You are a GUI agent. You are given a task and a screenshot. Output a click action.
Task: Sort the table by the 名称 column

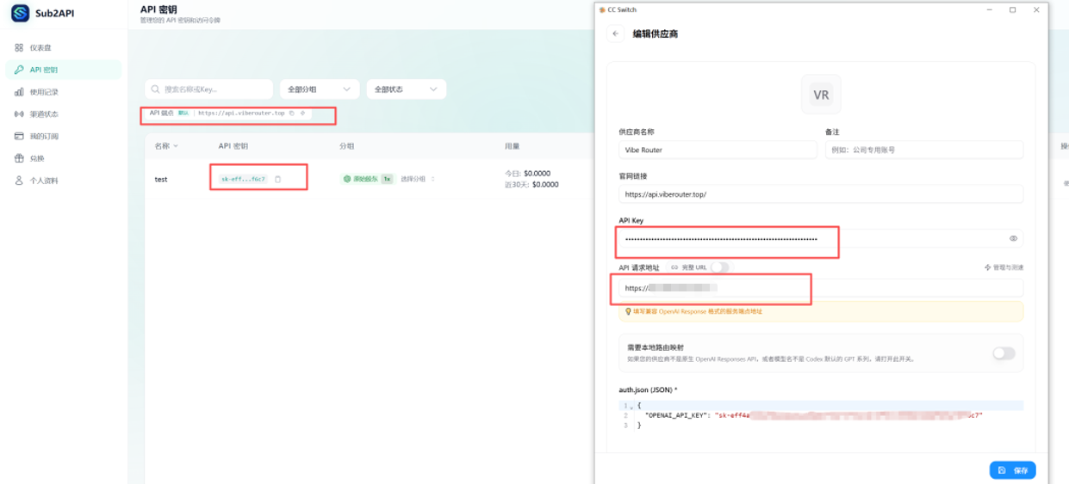pos(166,146)
